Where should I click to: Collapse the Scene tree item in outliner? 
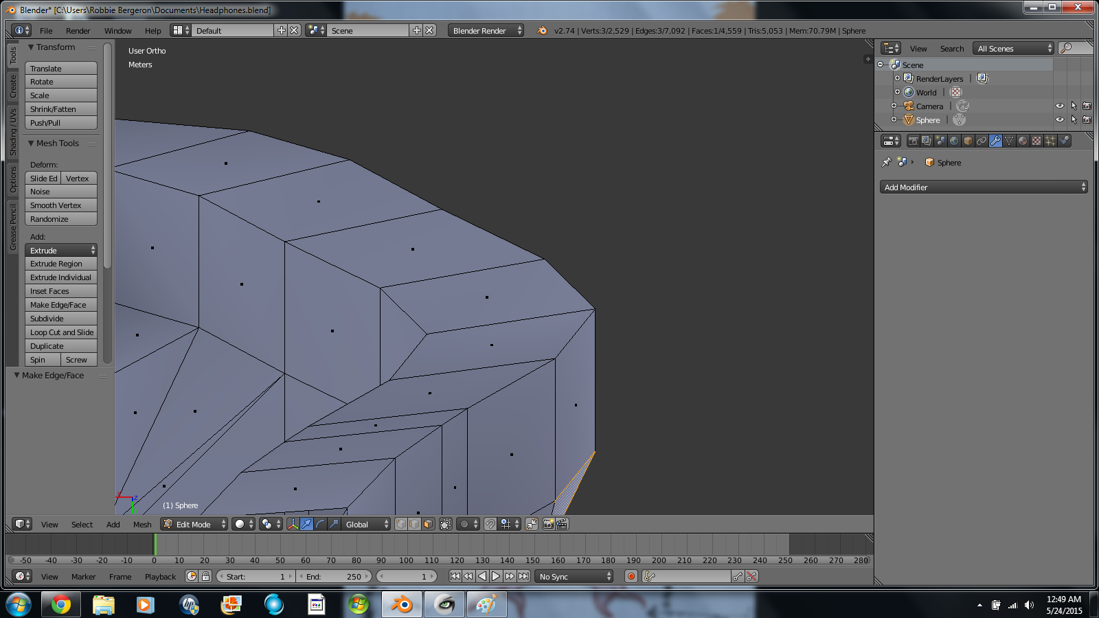(881, 65)
